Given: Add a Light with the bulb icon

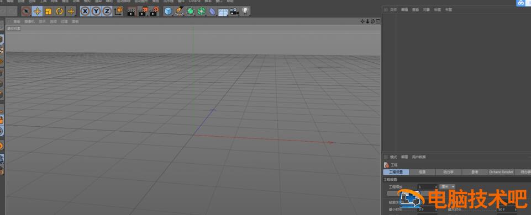Looking at the screenshot, I should coord(245,12).
